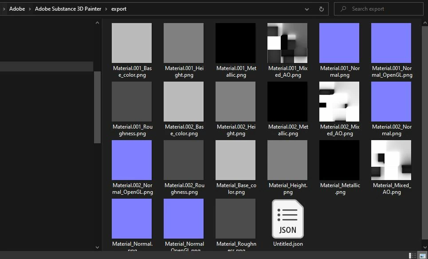
Task: Focus the Search export field
Action: (x=379, y=9)
